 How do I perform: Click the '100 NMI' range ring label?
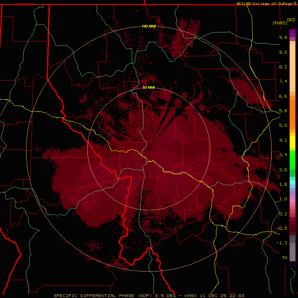[149, 26]
